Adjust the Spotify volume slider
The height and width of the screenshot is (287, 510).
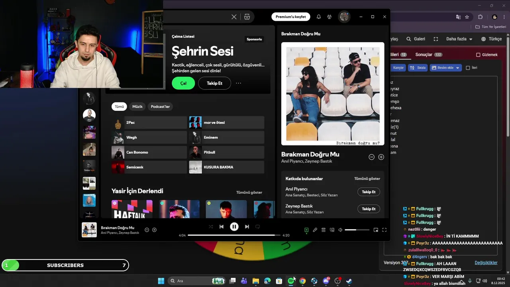(x=357, y=230)
